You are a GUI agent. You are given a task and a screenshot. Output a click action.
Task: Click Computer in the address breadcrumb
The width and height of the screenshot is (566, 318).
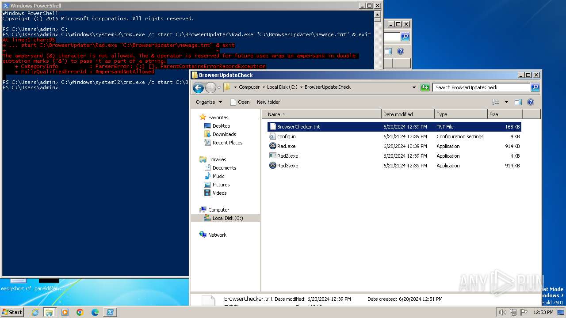249,87
